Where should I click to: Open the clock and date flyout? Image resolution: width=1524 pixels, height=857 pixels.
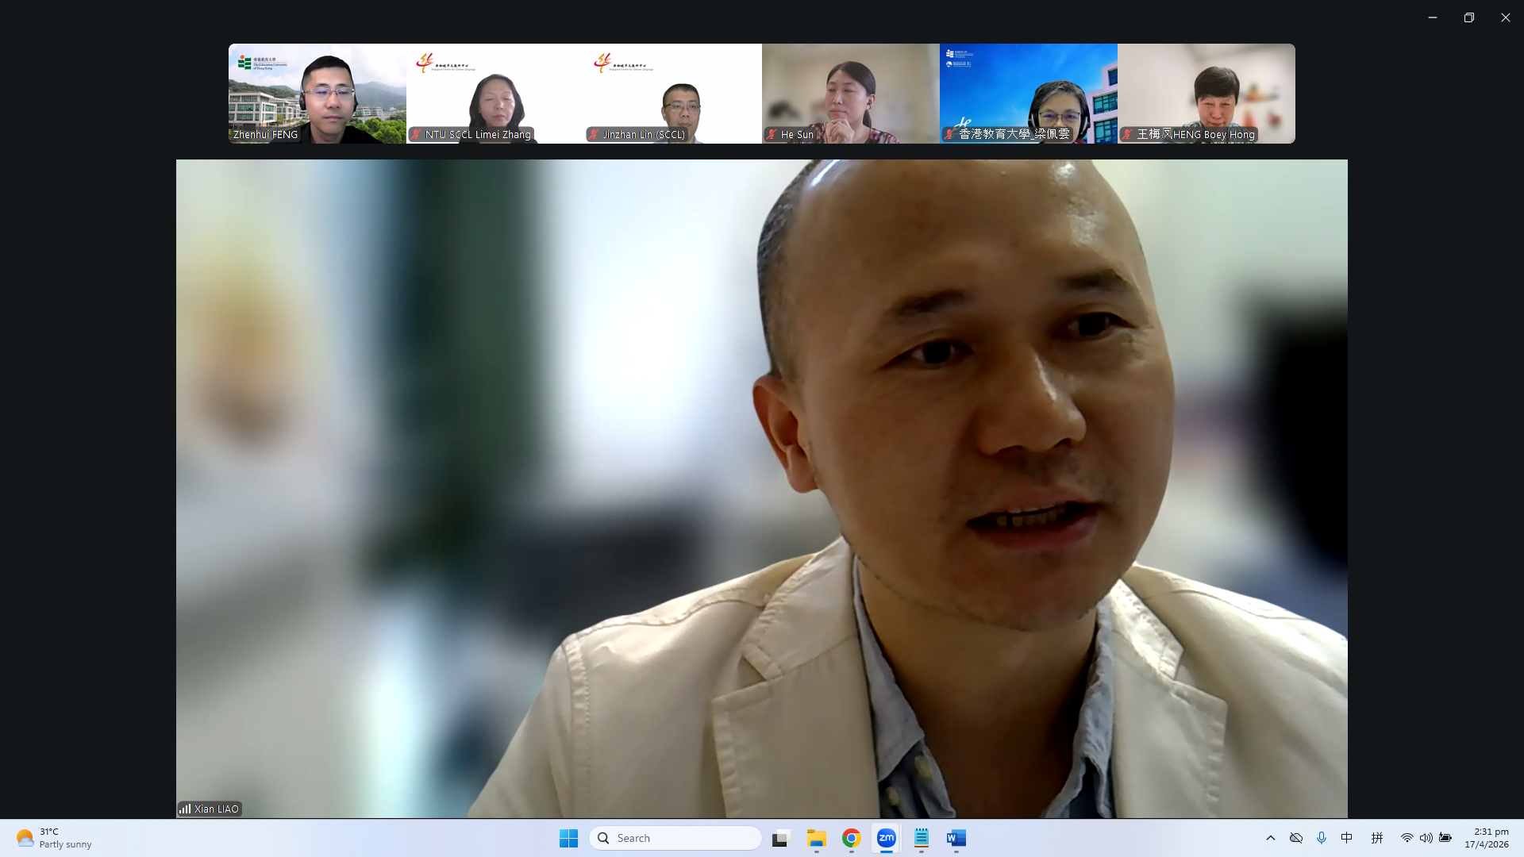[x=1487, y=838]
